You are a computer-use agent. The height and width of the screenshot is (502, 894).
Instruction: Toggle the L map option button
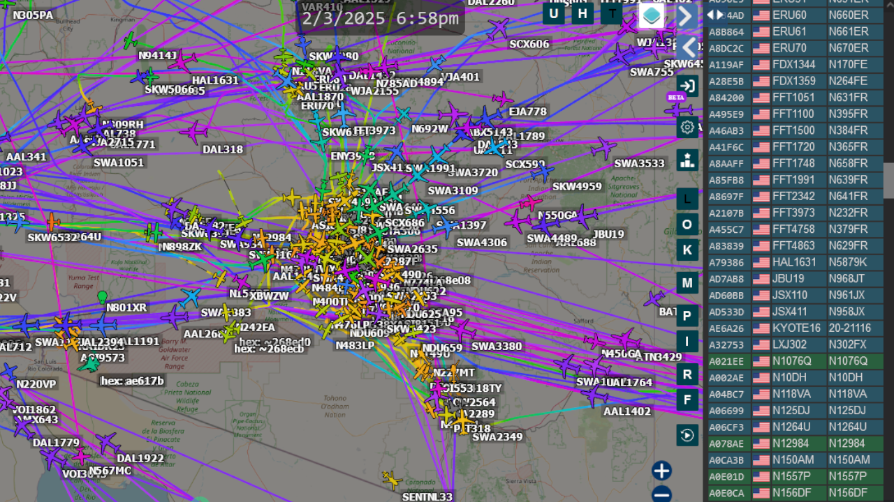(x=687, y=199)
